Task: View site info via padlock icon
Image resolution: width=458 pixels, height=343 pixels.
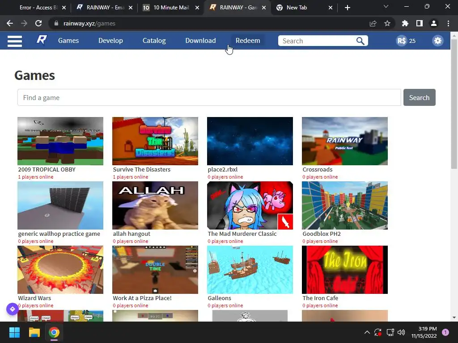Action: [x=56, y=23]
